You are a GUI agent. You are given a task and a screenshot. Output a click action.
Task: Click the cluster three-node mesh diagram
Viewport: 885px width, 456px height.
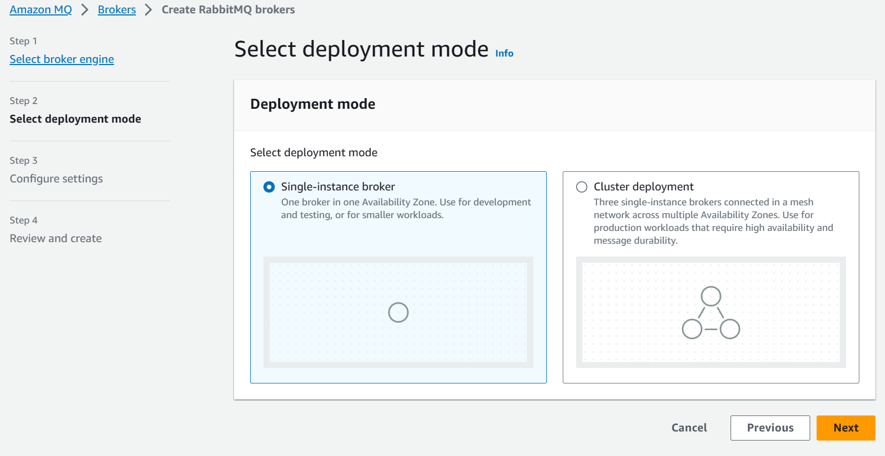(711, 313)
